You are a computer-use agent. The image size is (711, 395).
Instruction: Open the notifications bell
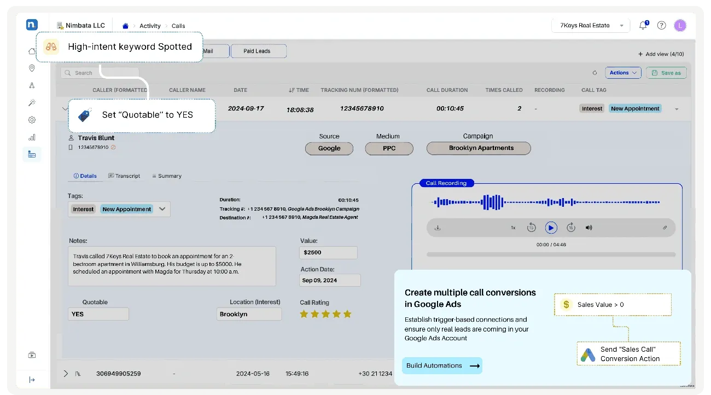pyautogui.click(x=643, y=25)
